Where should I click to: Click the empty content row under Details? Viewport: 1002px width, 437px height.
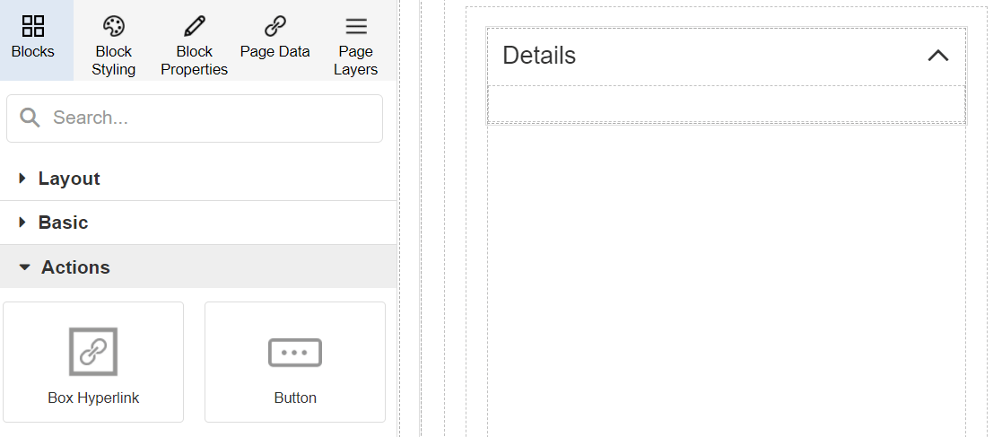[726, 104]
